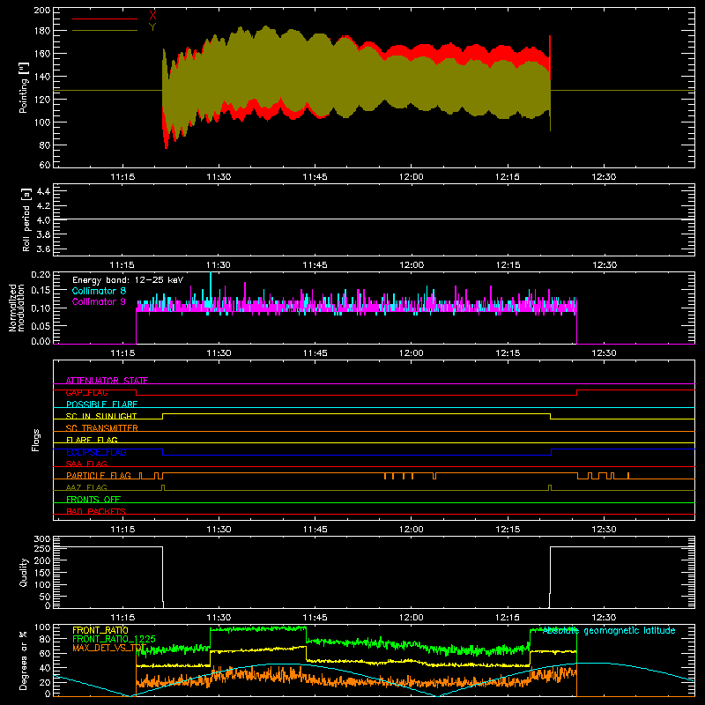Click the PARTICLE_FLAG label

coord(99,475)
